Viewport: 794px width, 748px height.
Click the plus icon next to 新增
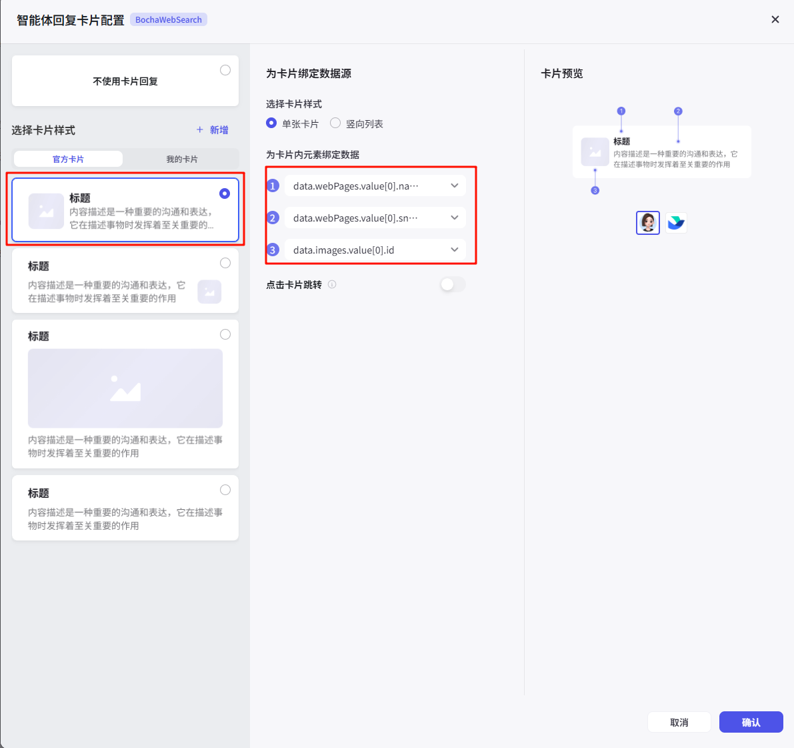tap(200, 129)
